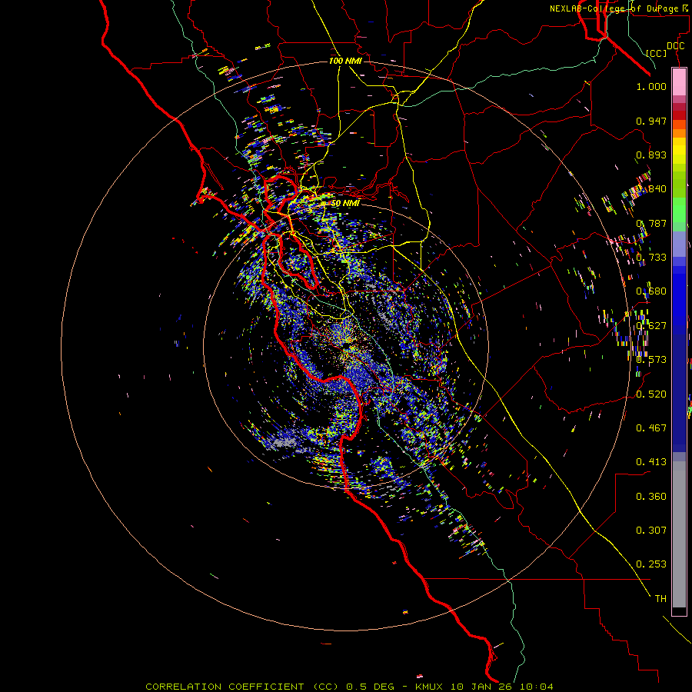Pick the pink top segment of the color bar
The width and height of the screenshot is (692, 692).
point(679,82)
